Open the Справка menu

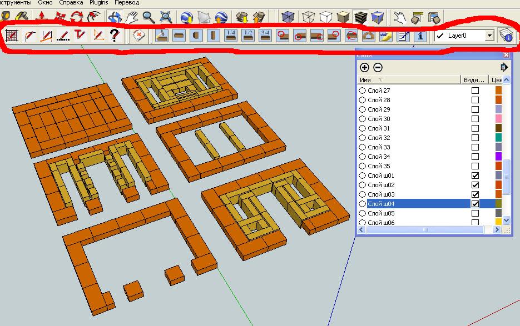point(71,3)
